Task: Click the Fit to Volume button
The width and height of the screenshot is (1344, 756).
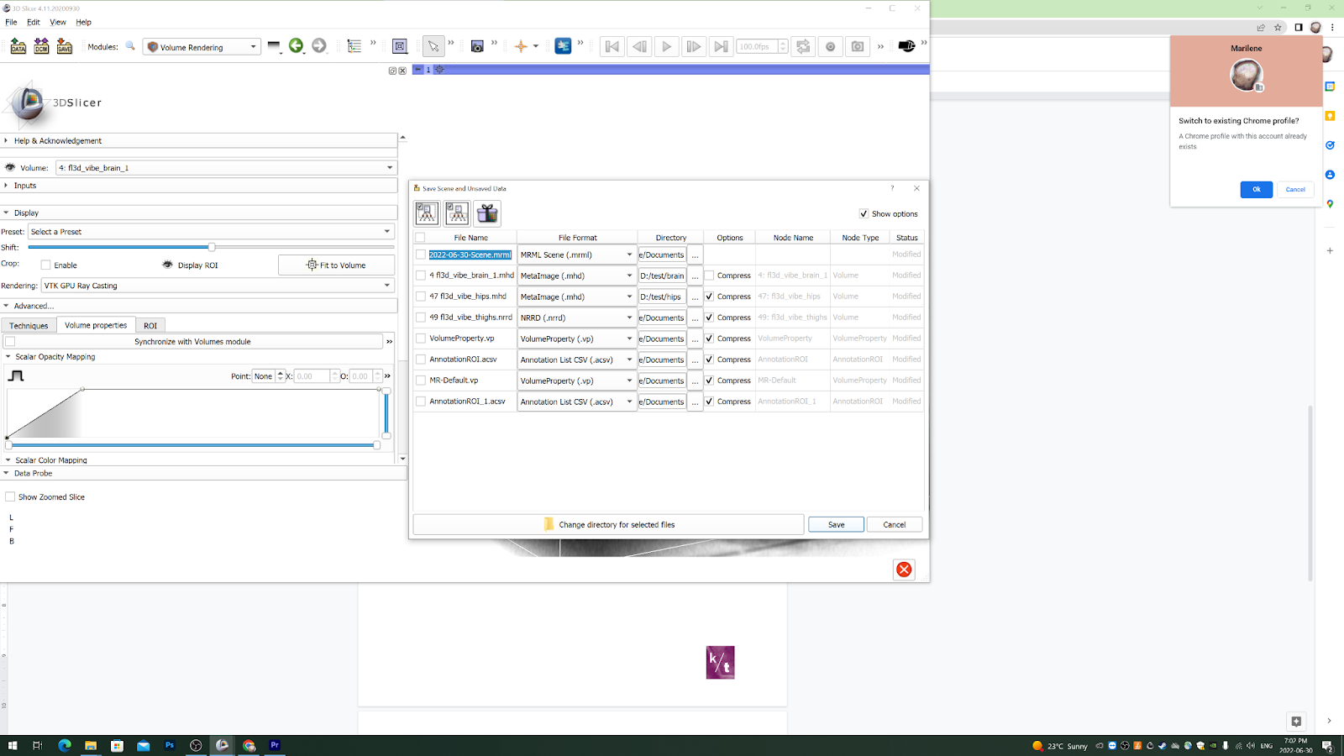Action: [336, 265]
